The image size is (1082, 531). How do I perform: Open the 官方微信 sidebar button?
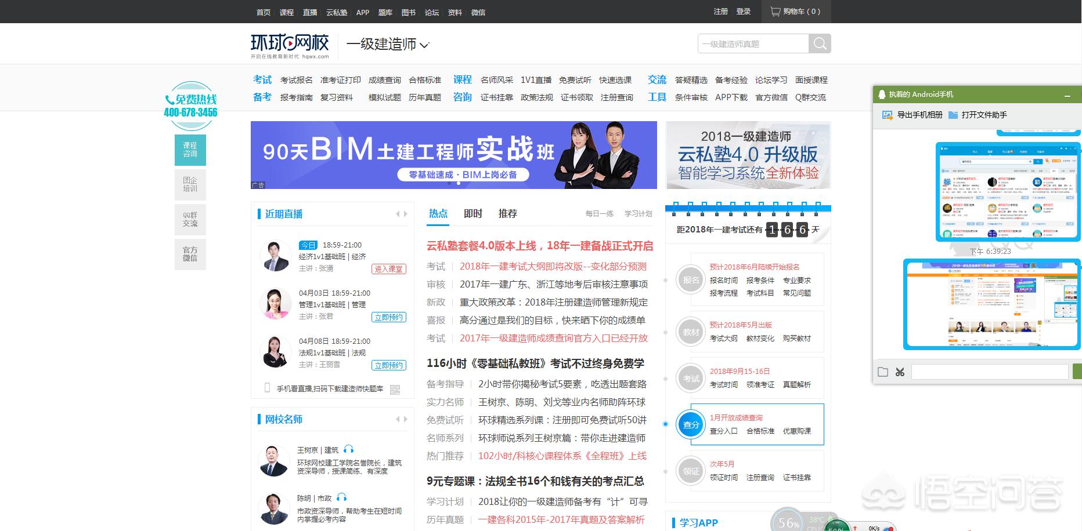[190, 254]
